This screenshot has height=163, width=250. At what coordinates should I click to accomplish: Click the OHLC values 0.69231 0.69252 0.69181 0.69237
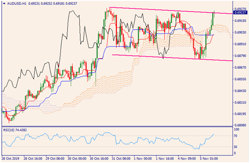[52, 3]
